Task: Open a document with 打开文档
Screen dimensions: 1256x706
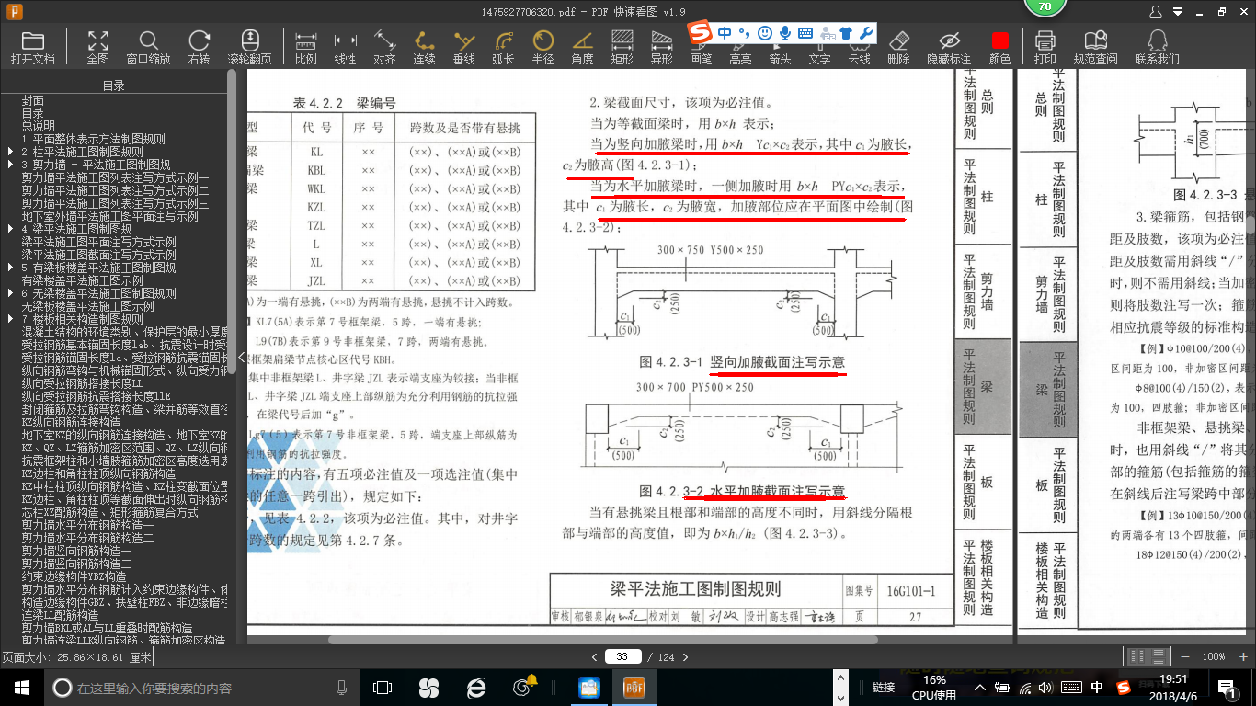Action: [x=33, y=47]
